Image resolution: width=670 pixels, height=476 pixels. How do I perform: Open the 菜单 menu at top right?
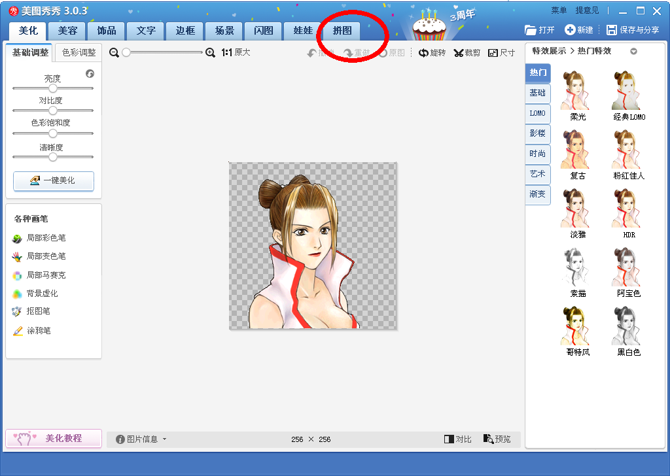[559, 10]
